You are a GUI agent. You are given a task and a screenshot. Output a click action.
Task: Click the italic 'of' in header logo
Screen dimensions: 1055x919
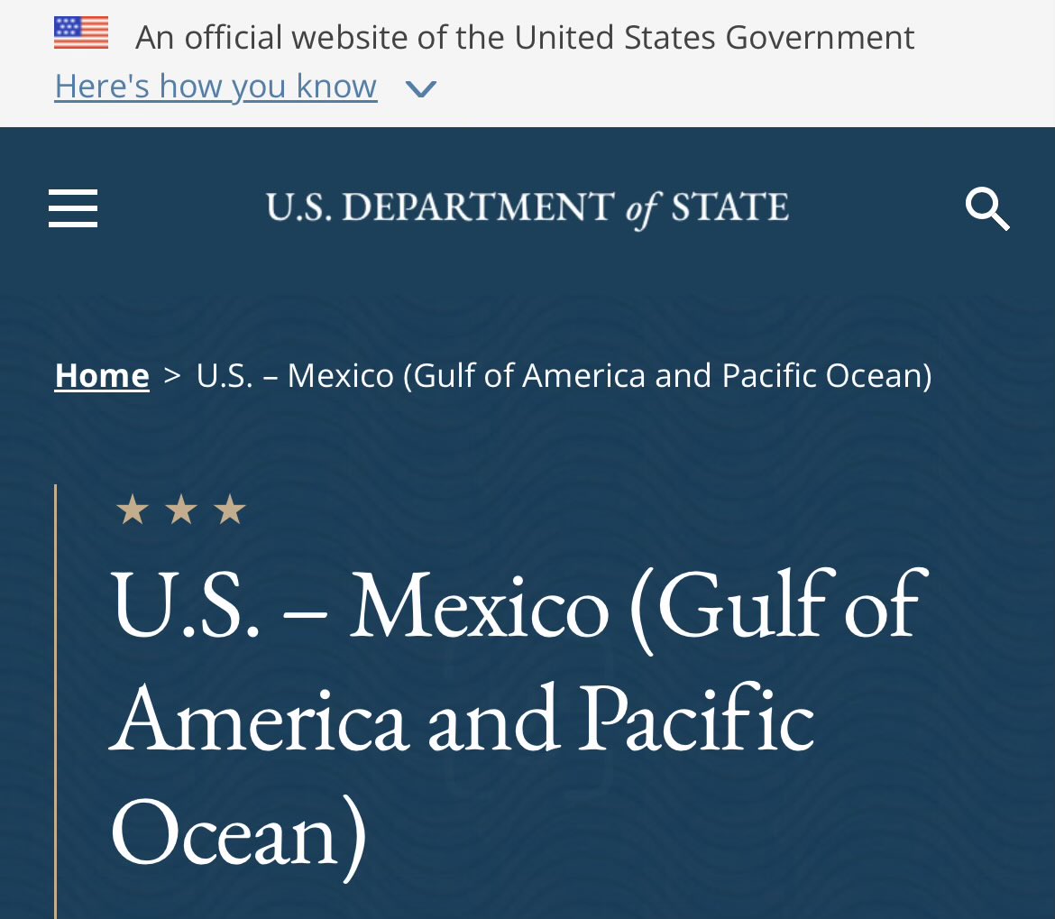point(644,209)
